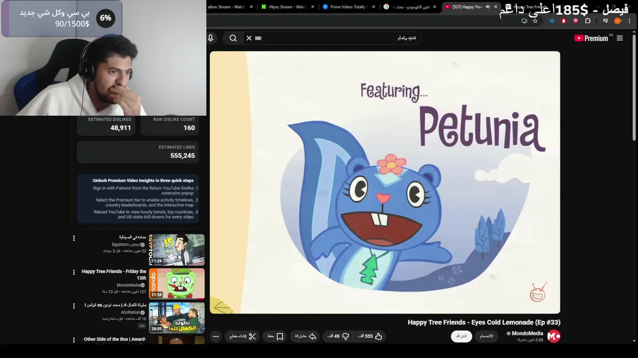Image resolution: width=638 pixels, height=358 pixels.
Task: Switch to the a8sm Stream browser tab
Action: tap(226, 7)
